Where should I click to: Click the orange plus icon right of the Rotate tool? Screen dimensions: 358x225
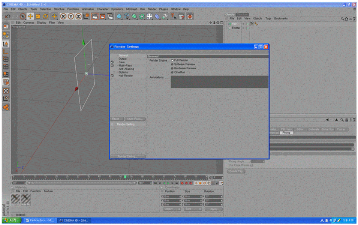point(54,16)
